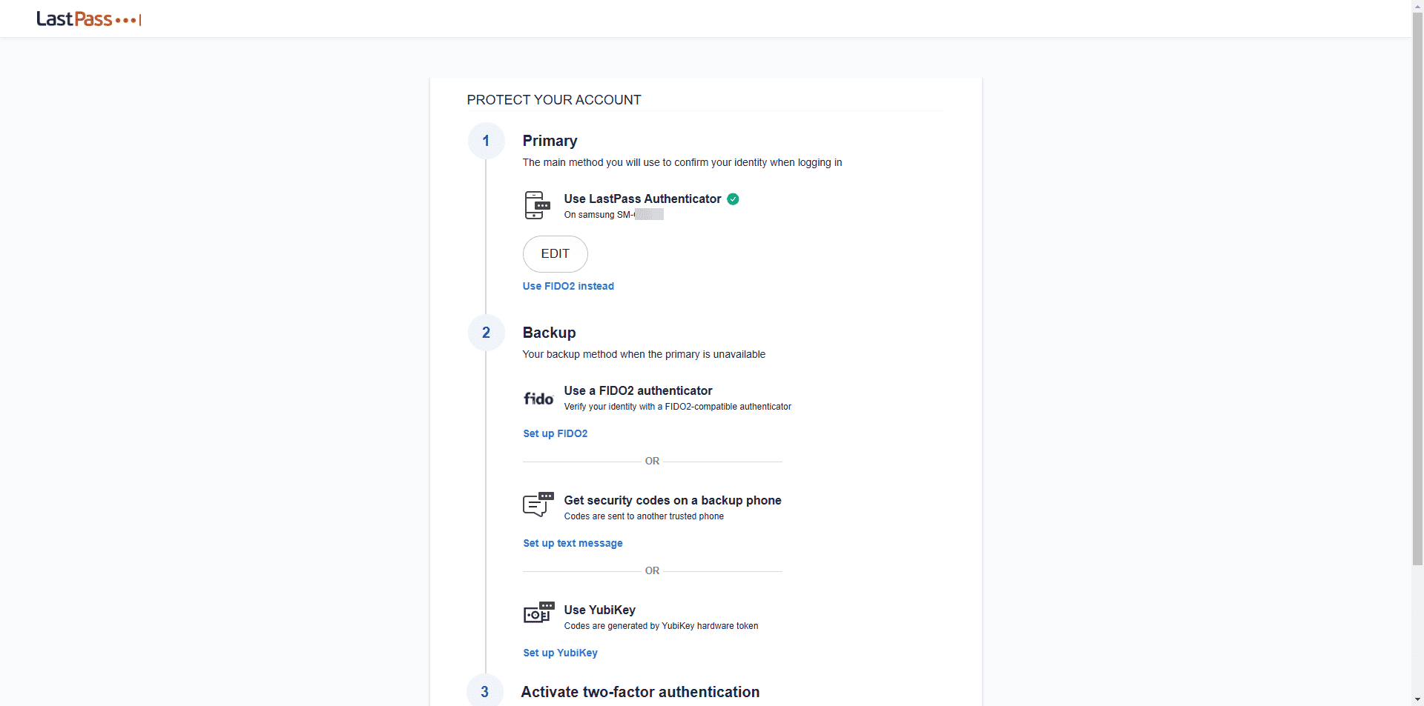
Task: Click the green verified checkmark icon
Action: coord(733,199)
